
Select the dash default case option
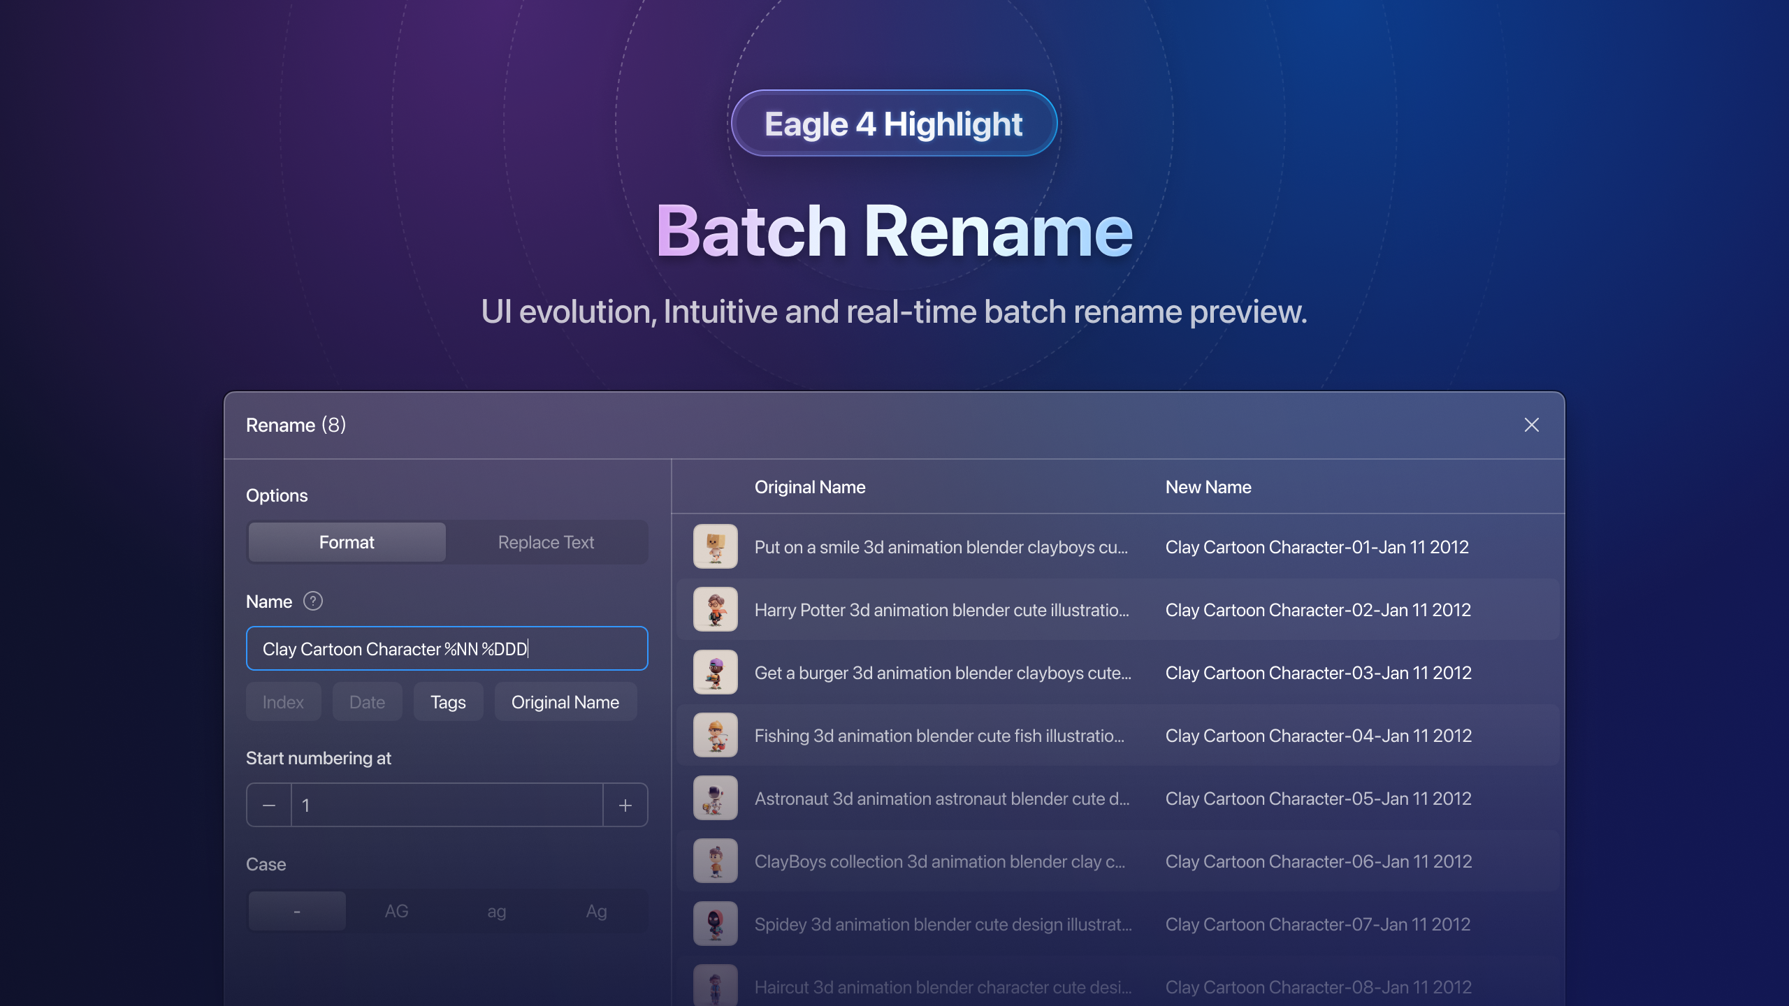click(x=296, y=910)
